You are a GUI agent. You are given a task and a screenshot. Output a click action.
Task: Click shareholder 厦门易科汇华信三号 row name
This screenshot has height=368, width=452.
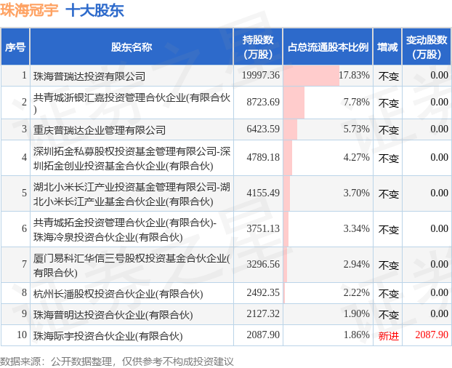click(132, 265)
